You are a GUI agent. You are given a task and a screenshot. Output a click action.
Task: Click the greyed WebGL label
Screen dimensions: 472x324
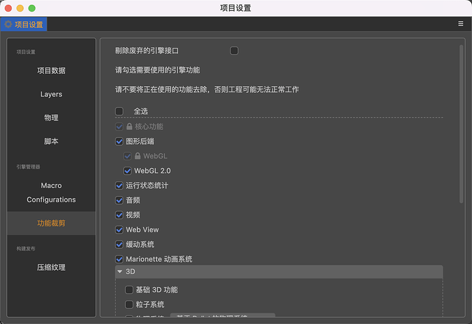[x=155, y=156]
